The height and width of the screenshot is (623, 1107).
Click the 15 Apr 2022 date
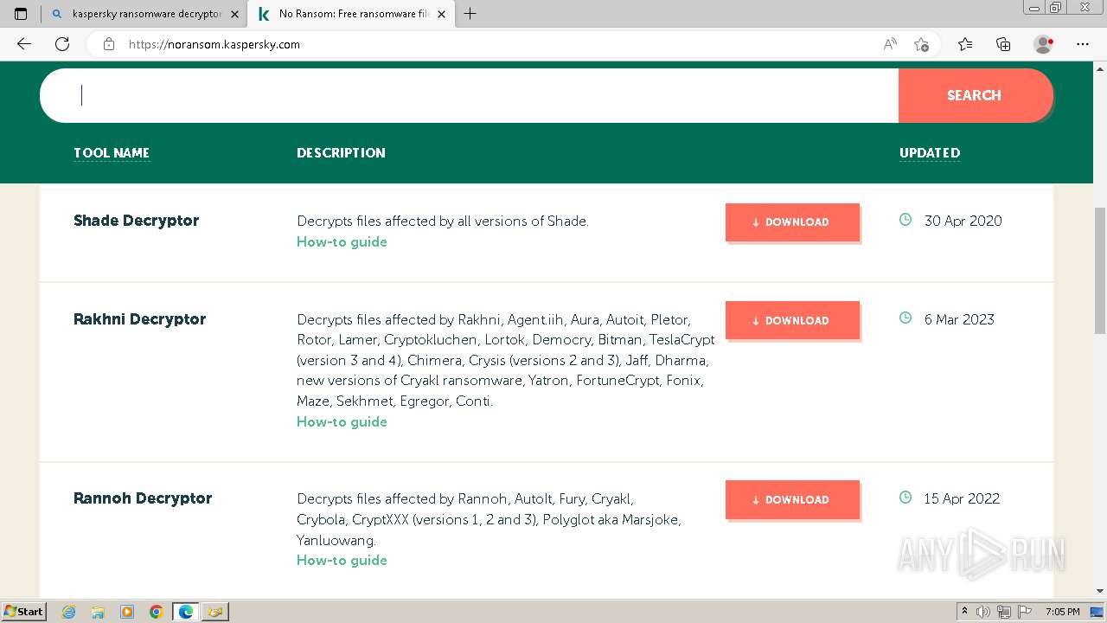tap(962, 498)
